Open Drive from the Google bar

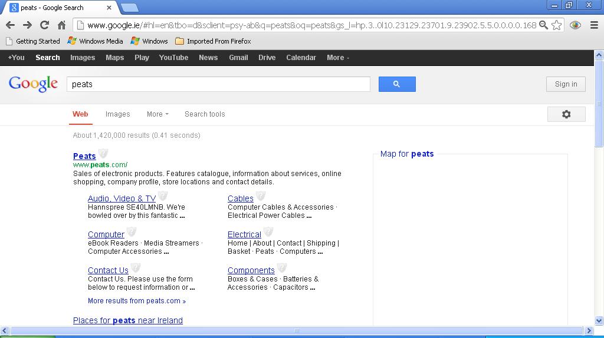267,58
